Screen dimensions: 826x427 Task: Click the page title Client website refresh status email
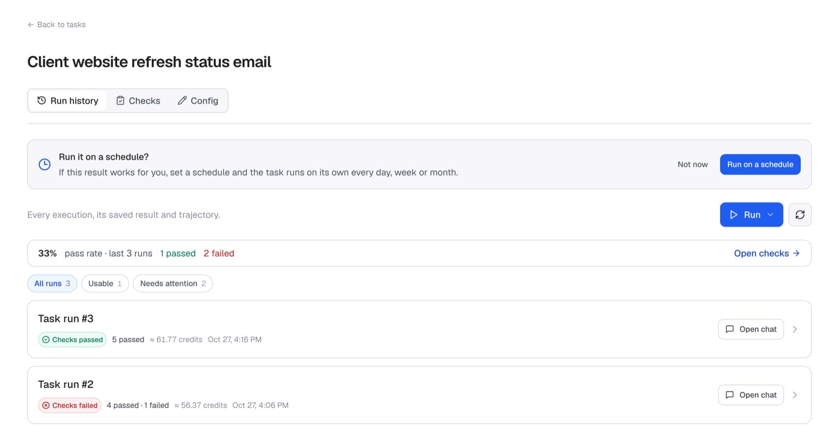click(x=149, y=62)
